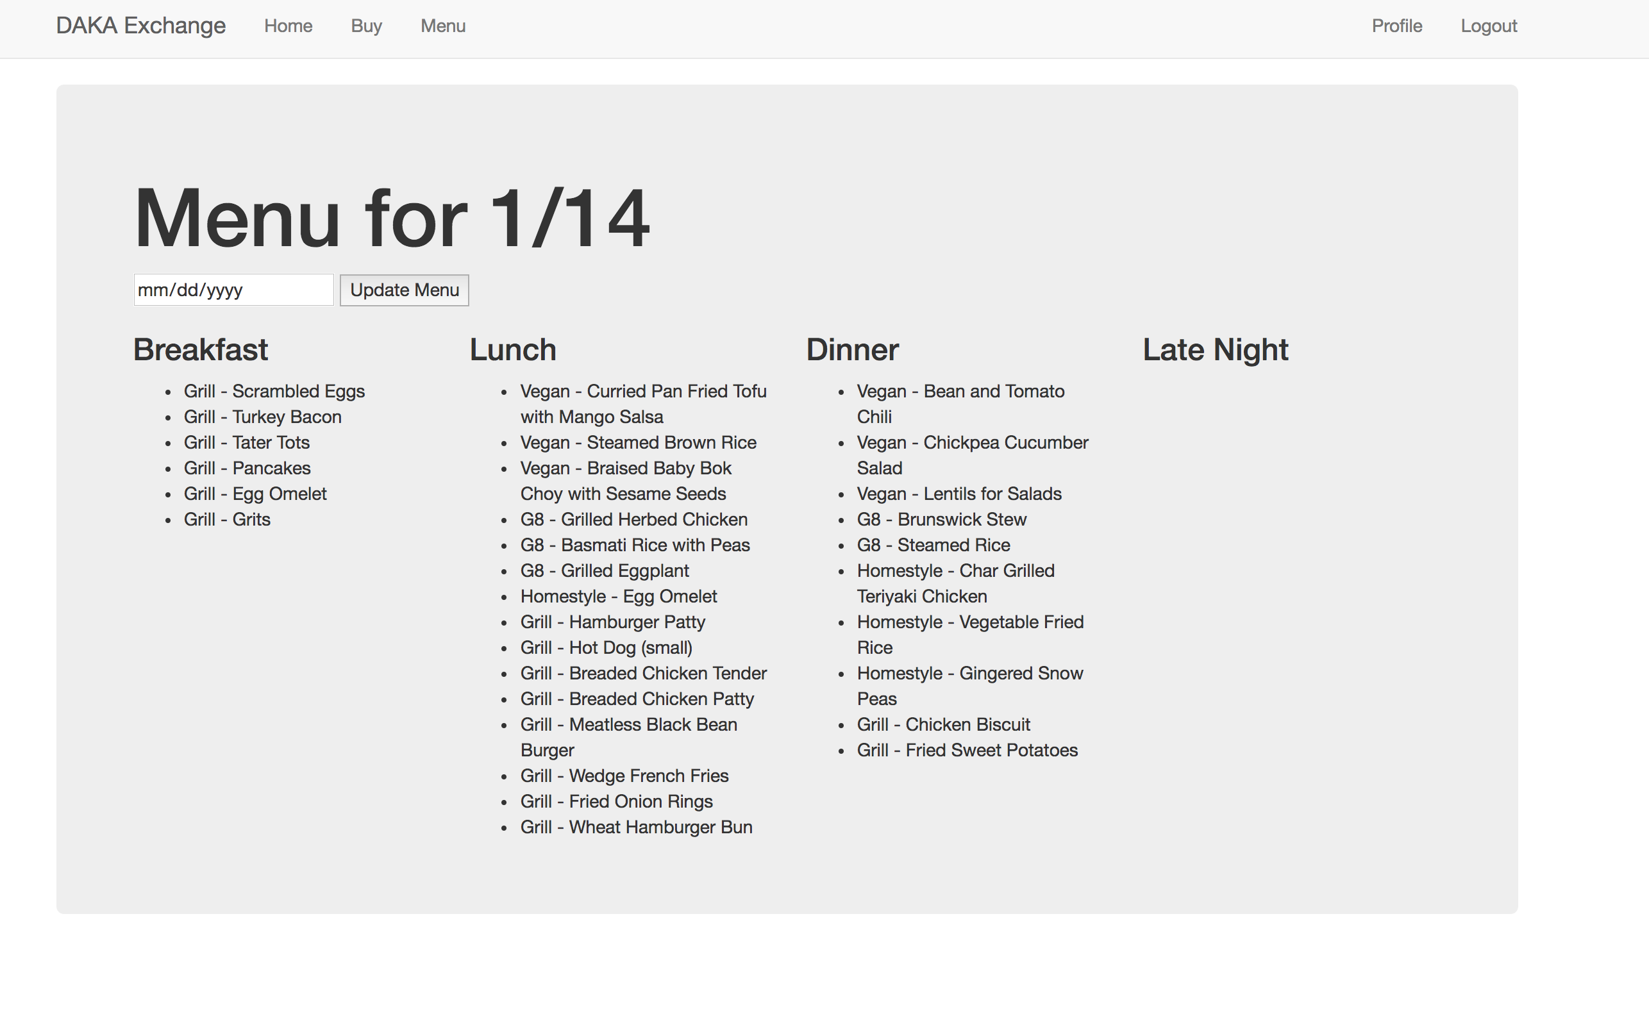Click G8 - Grilled Herbed Chicken item
This screenshot has height=1023, width=1649.
coord(633,519)
